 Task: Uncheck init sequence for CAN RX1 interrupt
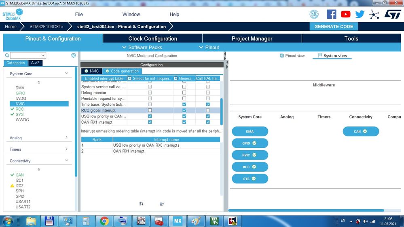coord(150,122)
